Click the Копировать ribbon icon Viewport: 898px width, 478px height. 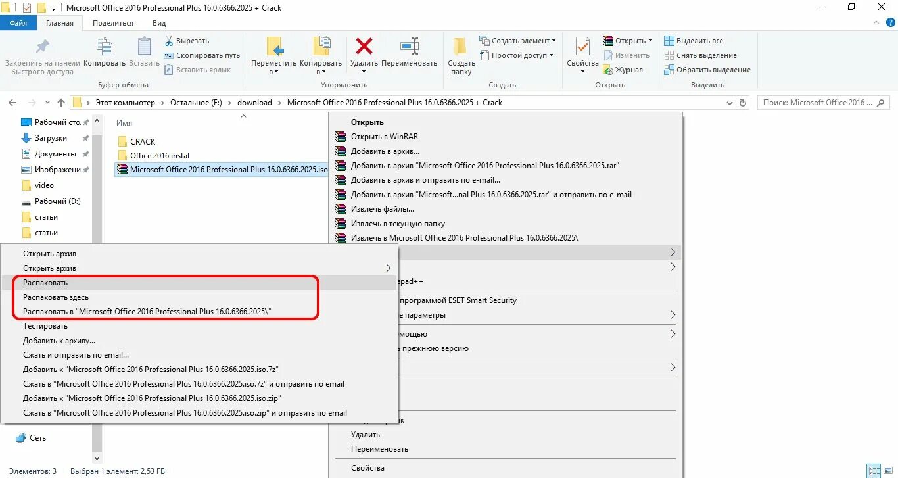[x=105, y=47]
